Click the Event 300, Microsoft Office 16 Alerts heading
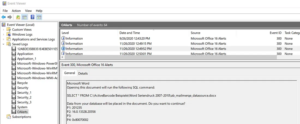This screenshot has height=124, width=300. point(87,65)
